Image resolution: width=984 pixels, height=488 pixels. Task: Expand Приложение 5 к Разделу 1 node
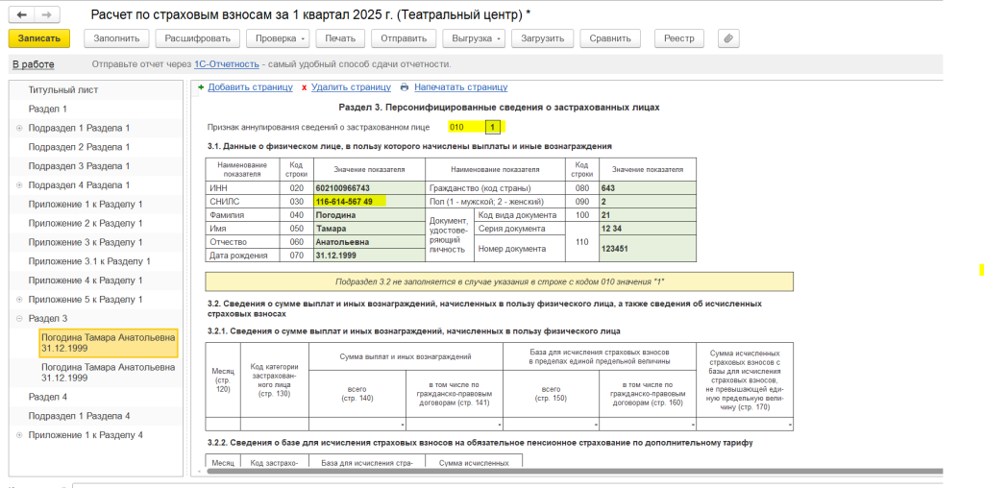[x=19, y=299]
